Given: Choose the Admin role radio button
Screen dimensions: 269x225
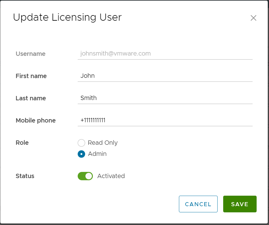Looking at the screenshot, I should click(x=81, y=154).
